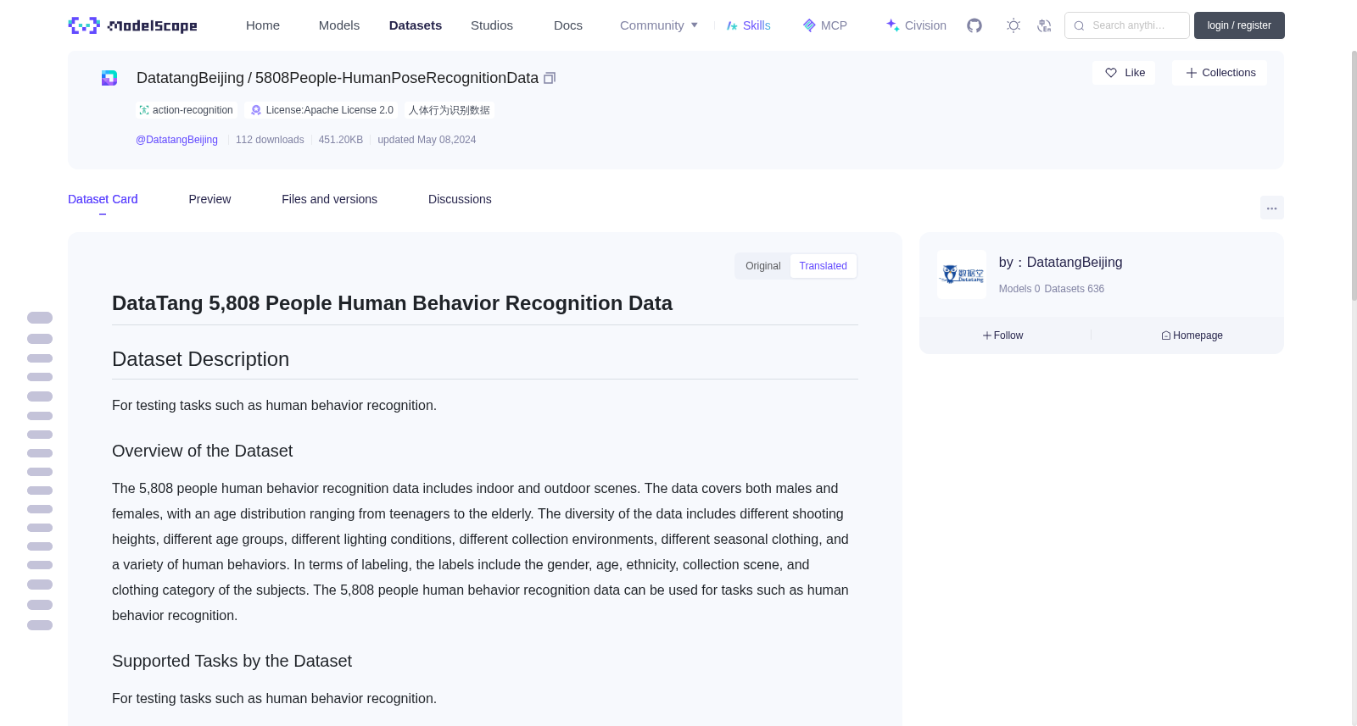Screen dimensions: 1357x726
Task: Select the Translated view option
Action: coord(823,266)
